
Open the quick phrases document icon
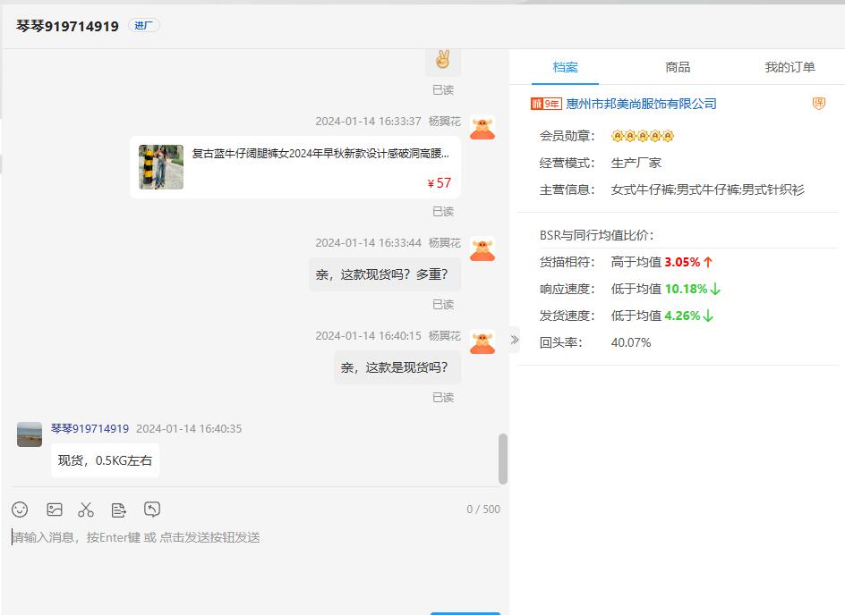pos(118,510)
